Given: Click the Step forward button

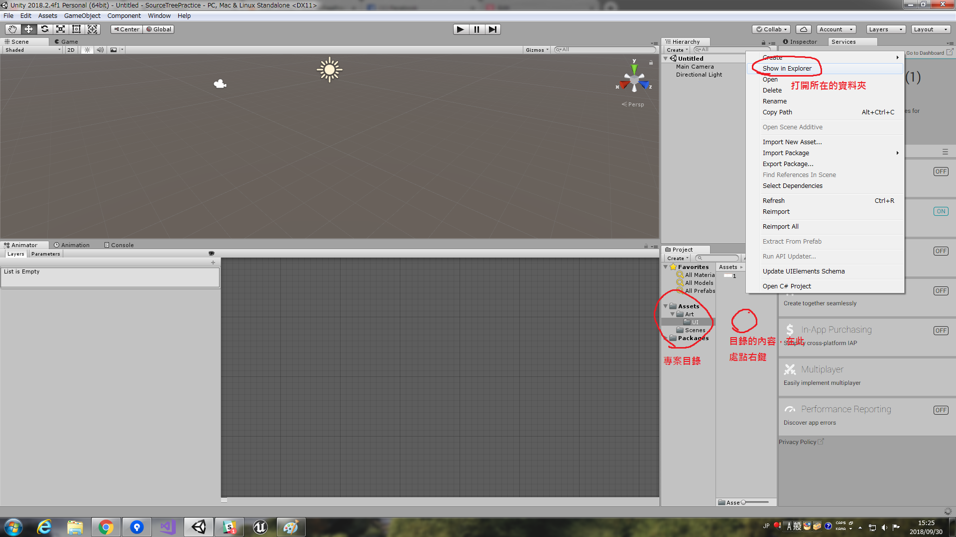Looking at the screenshot, I should tap(492, 29).
